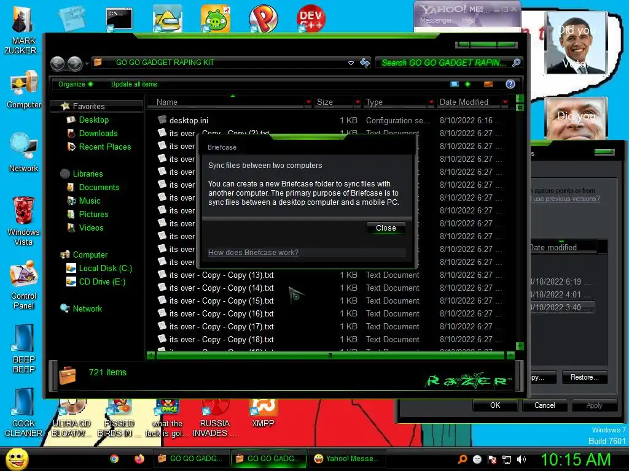Click the magnifier icon in Explorer search box

click(516, 63)
